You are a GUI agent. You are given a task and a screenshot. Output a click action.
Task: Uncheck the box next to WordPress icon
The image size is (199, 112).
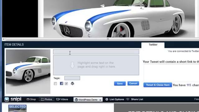(x=66, y=84)
